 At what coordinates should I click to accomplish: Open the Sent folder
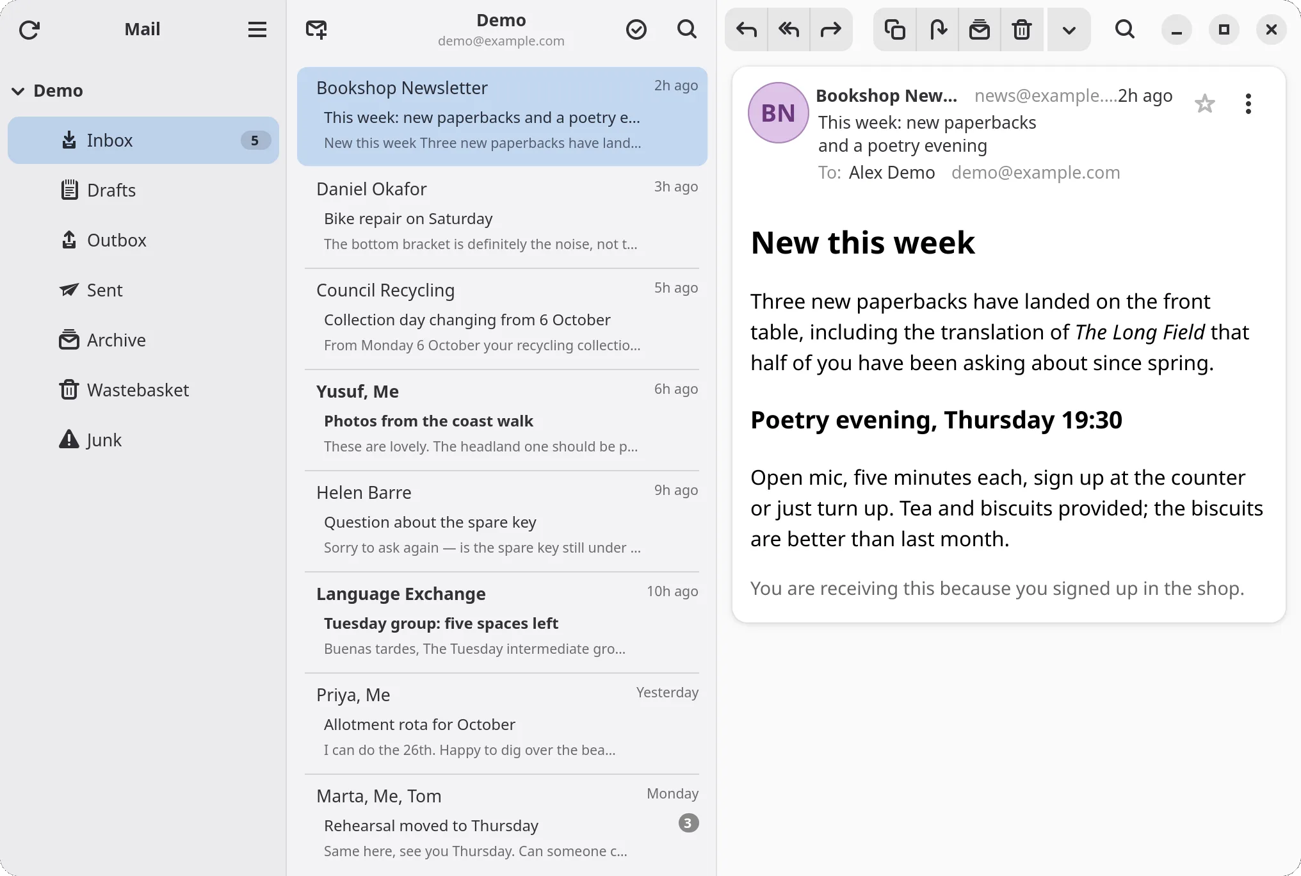[143, 290]
